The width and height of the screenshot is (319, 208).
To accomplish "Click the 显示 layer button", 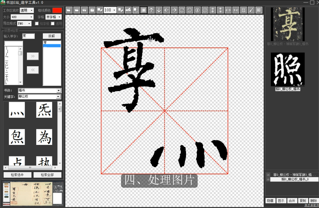I will click(281, 201).
